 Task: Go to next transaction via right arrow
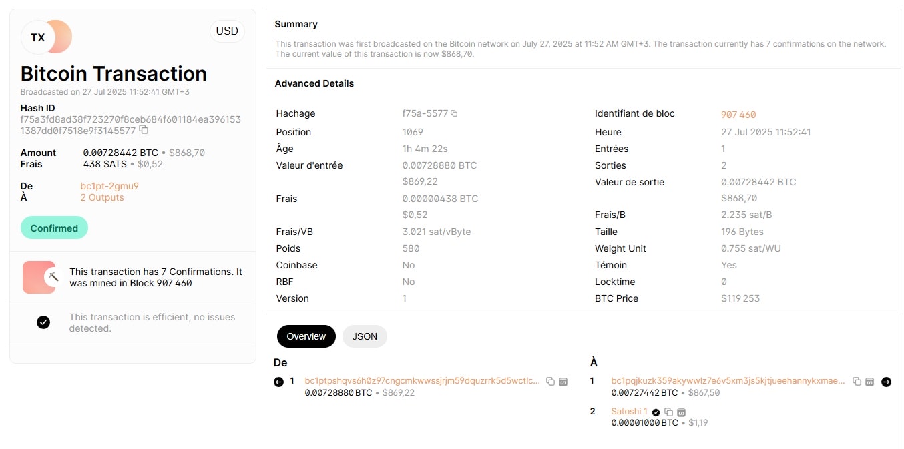(x=886, y=382)
